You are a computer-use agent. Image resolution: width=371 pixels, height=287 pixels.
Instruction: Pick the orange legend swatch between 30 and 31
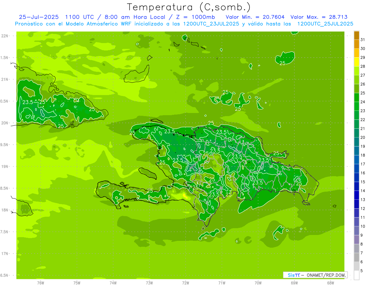(356, 44)
